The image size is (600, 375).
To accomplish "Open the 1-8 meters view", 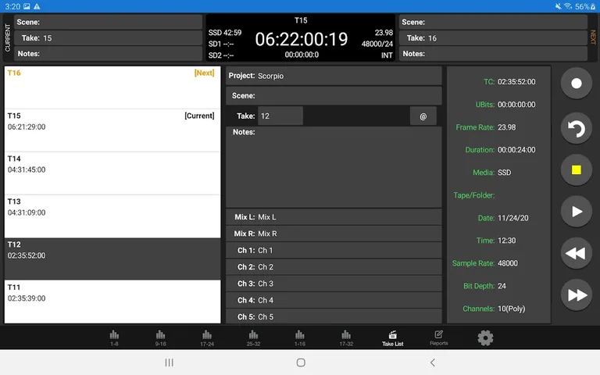I will tap(114, 337).
